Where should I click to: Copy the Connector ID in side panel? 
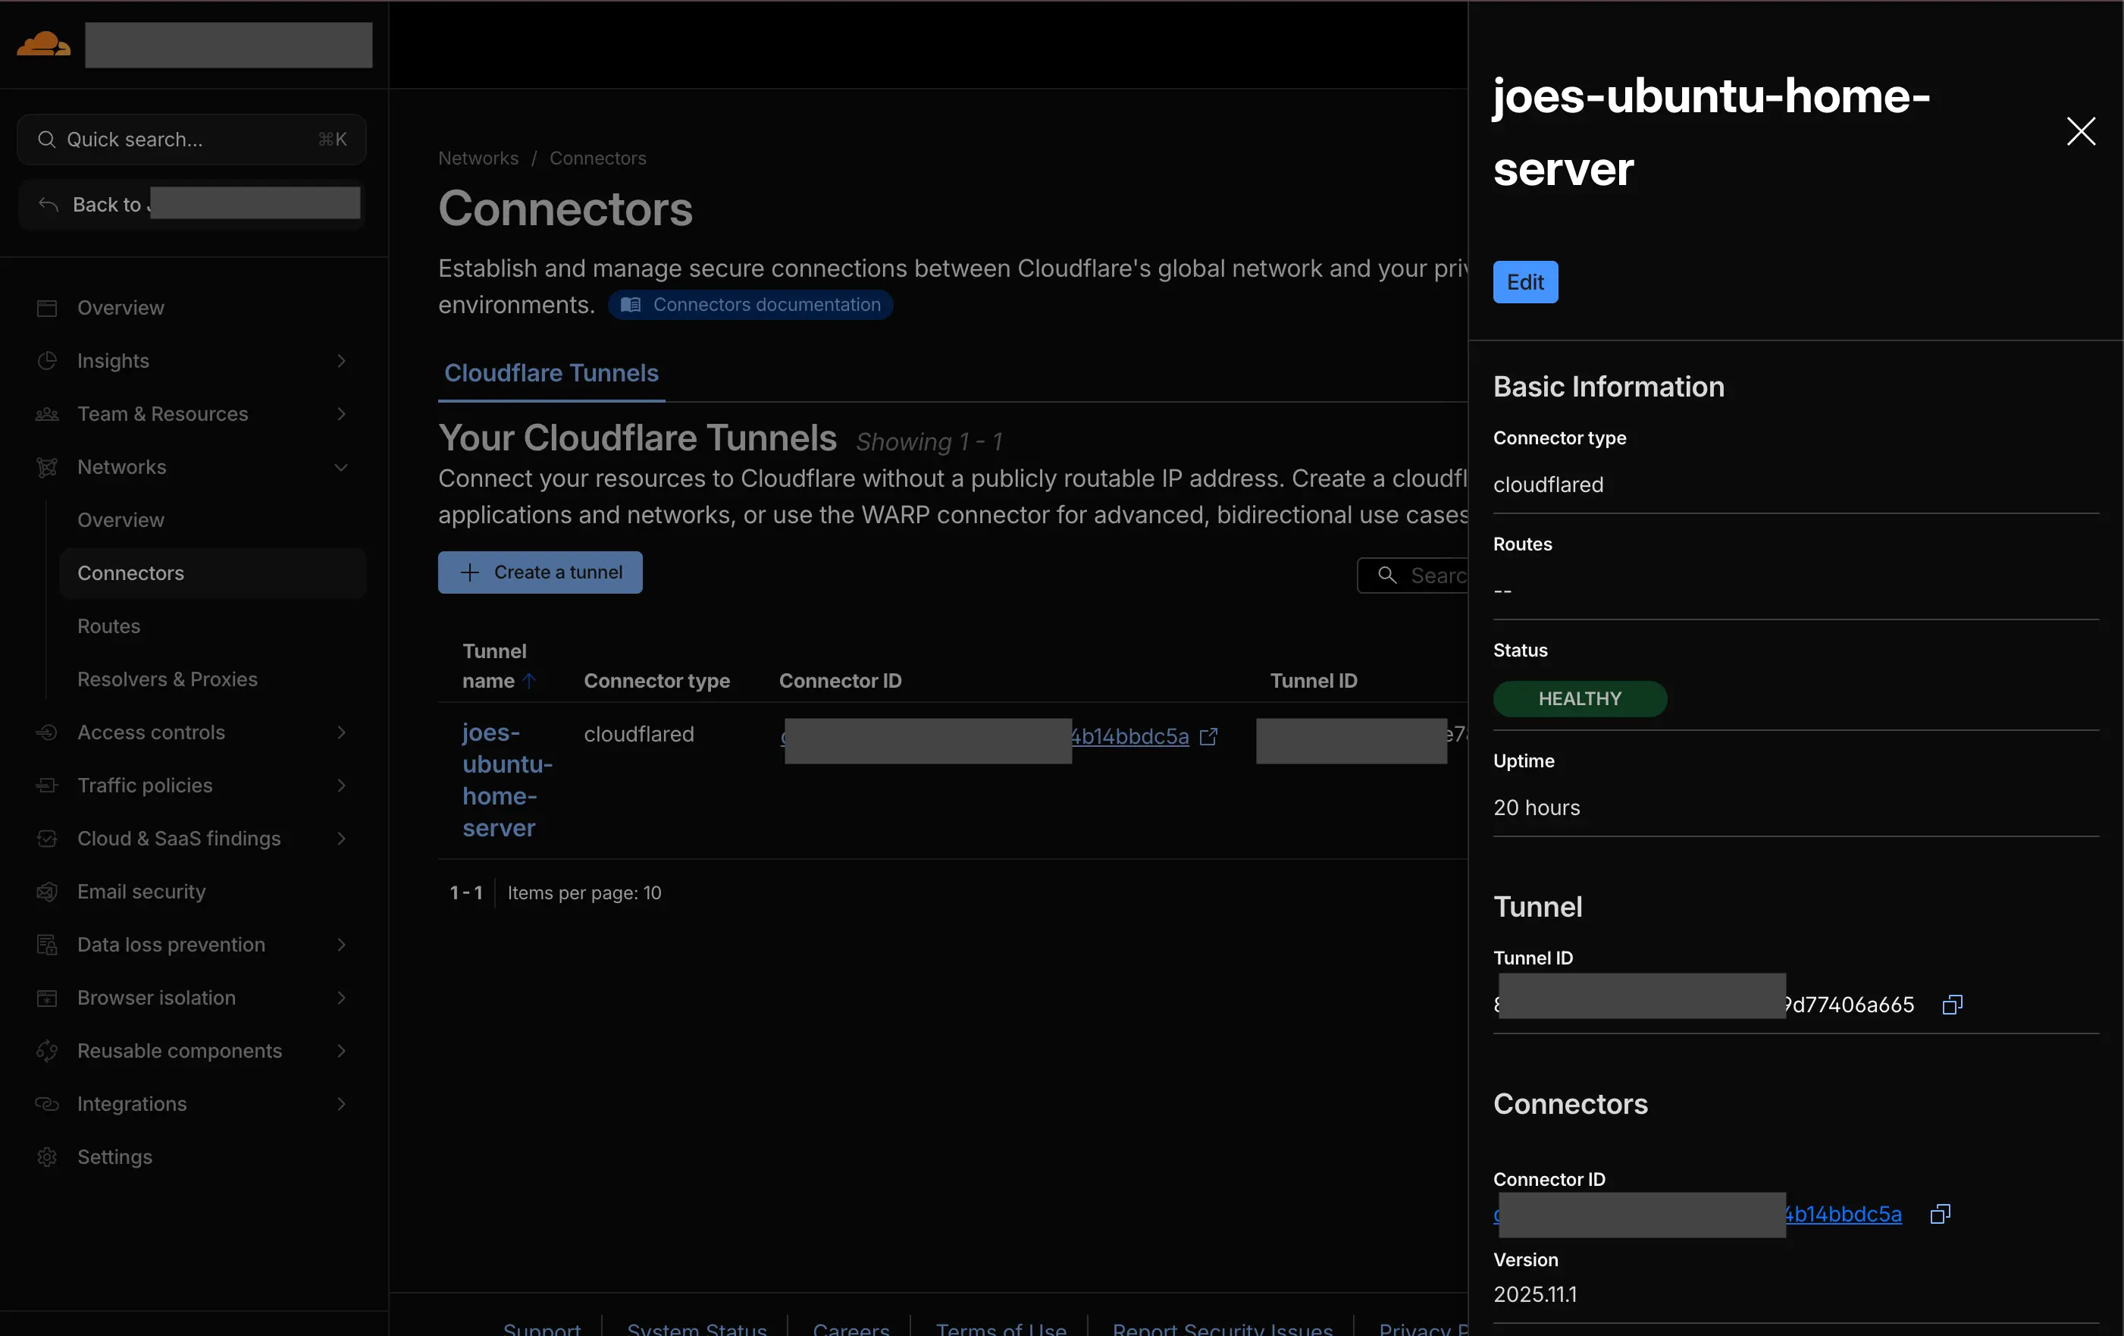pos(1940,1214)
